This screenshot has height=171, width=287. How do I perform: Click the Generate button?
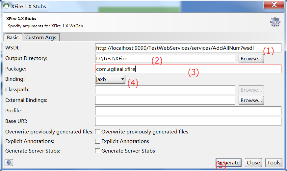coord(228,162)
